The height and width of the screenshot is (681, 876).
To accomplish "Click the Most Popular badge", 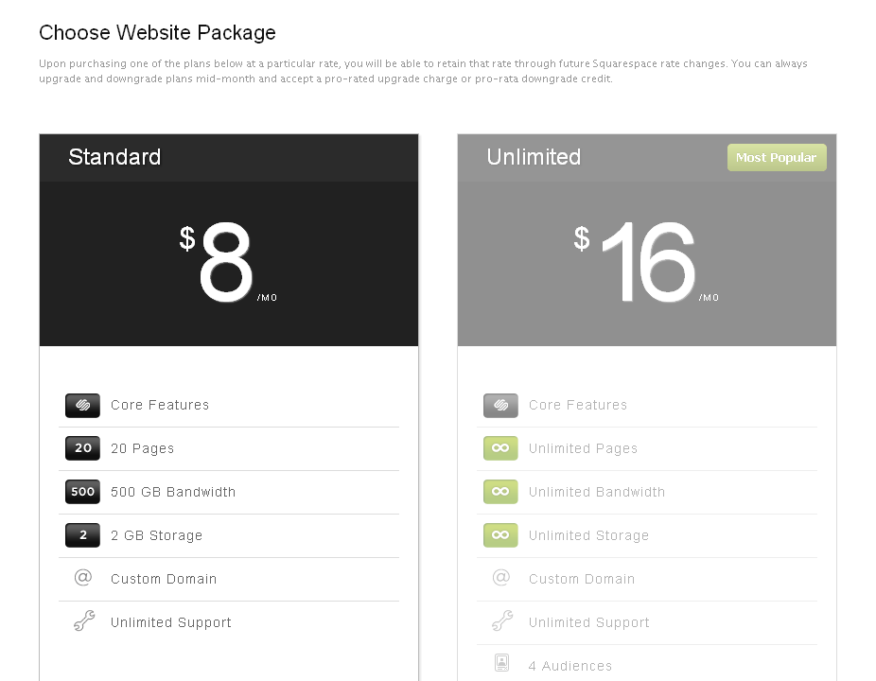I will [776, 158].
